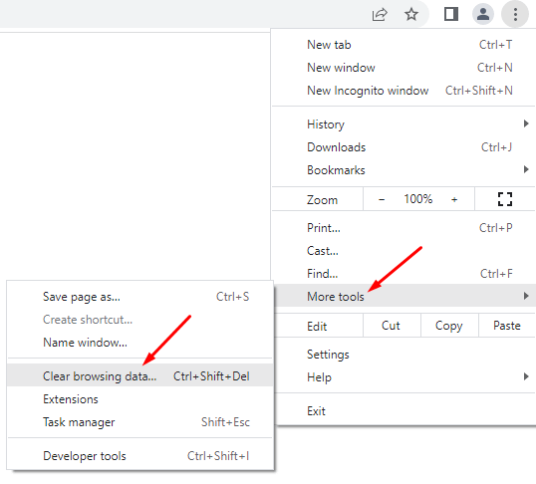
Task: Click the Copy button in Edit row
Action: point(449,326)
